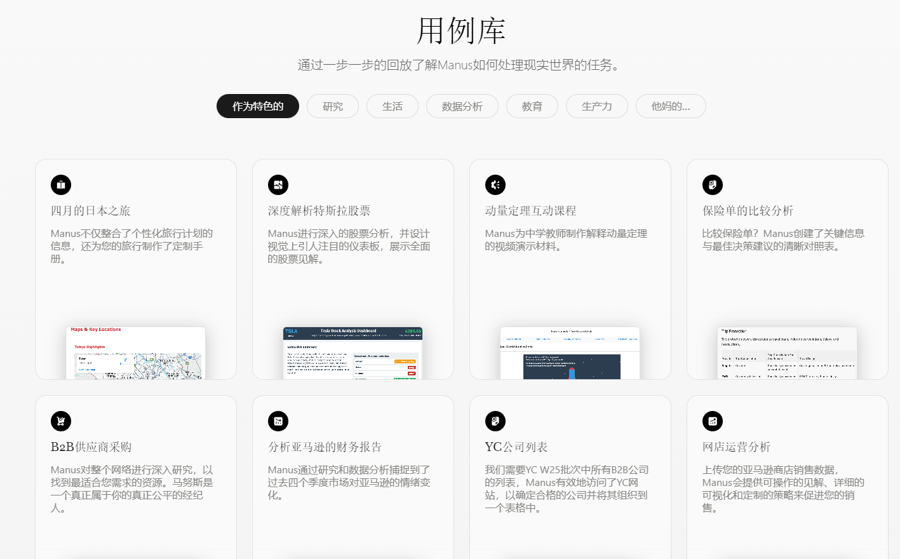Click the icon on 网店运营分析 card

713,421
